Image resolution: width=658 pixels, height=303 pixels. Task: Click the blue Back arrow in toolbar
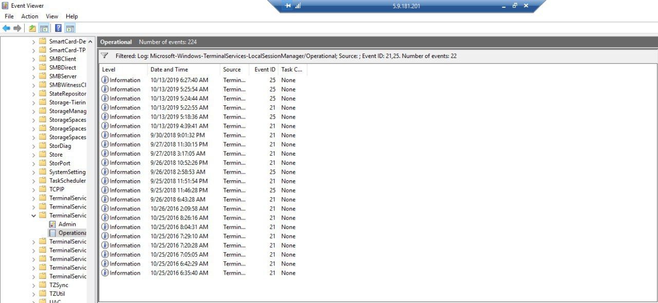(6, 28)
